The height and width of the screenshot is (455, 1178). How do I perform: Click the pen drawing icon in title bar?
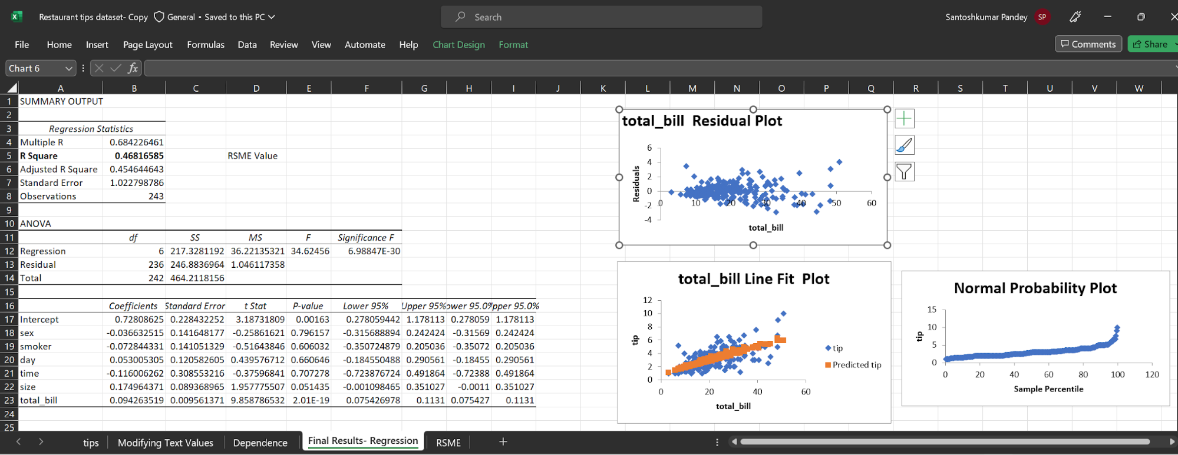(1075, 17)
